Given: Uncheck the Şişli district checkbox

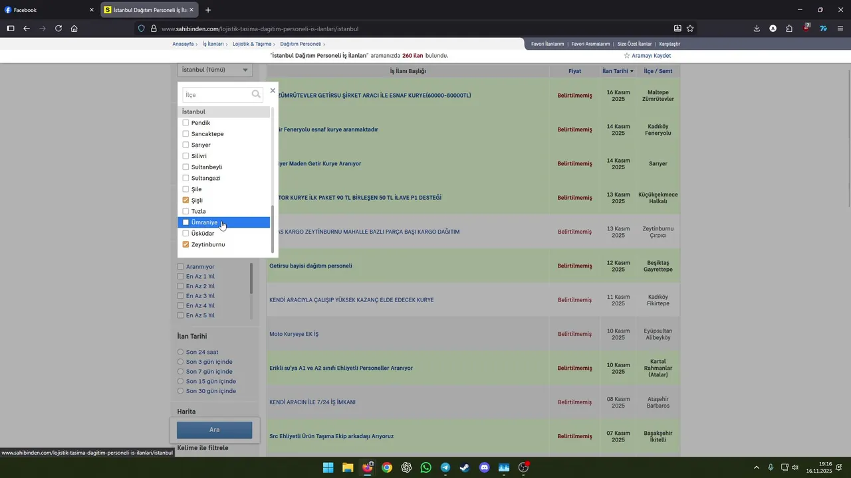Looking at the screenshot, I should point(185,200).
